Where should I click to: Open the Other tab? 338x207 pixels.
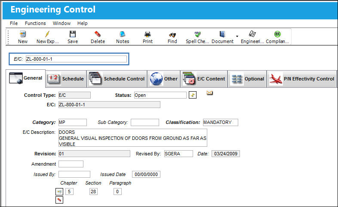164,79
